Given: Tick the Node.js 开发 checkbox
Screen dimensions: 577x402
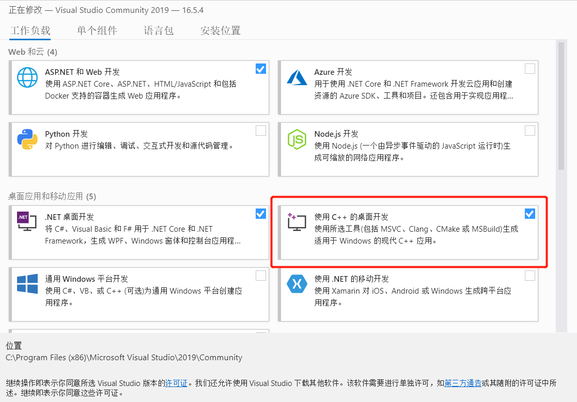Looking at the screenshot, I should coord(530,131).
